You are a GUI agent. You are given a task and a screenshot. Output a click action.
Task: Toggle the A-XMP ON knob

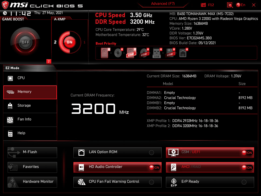pyautogui.click(x=69, y=42)
